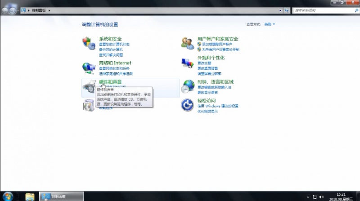Click shield icon beside 添加或删除用户帐户

point(199,44)
